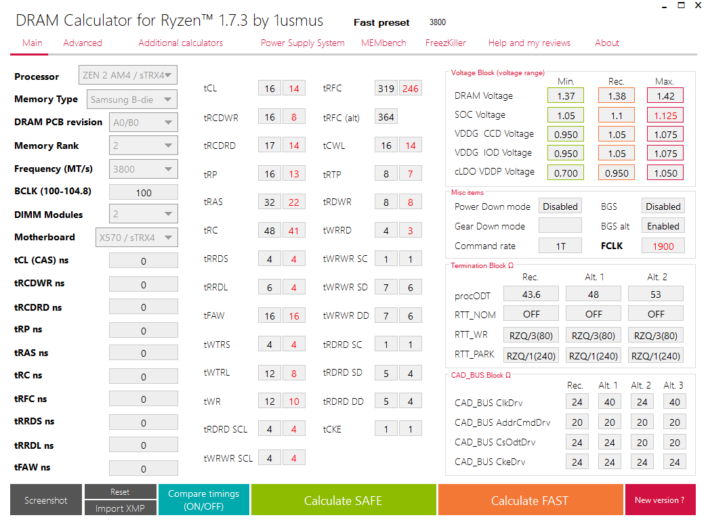Click the Command rate 1T field
The height and width of the screenshot is (528, 708).
point(560,246)
